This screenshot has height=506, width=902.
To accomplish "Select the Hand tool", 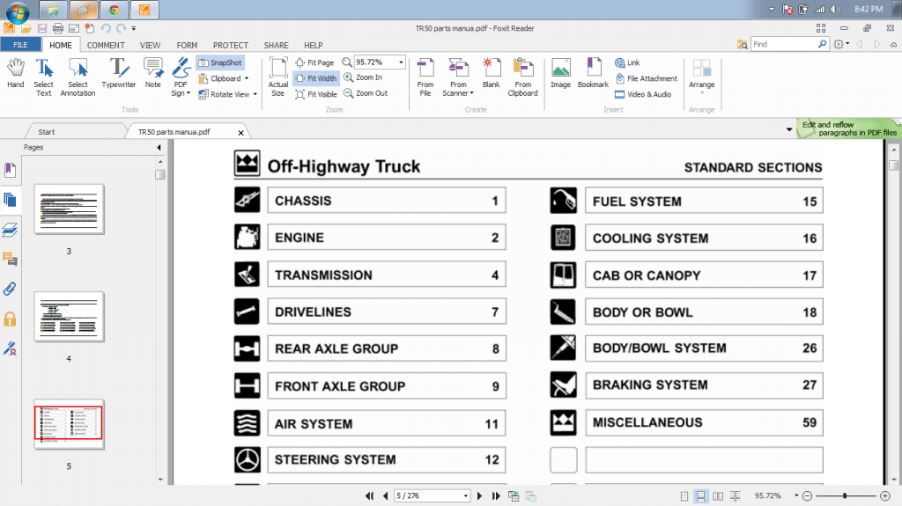I will [15, 74].
